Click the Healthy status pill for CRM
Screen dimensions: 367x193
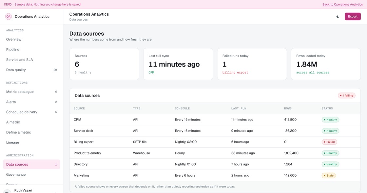330,120
